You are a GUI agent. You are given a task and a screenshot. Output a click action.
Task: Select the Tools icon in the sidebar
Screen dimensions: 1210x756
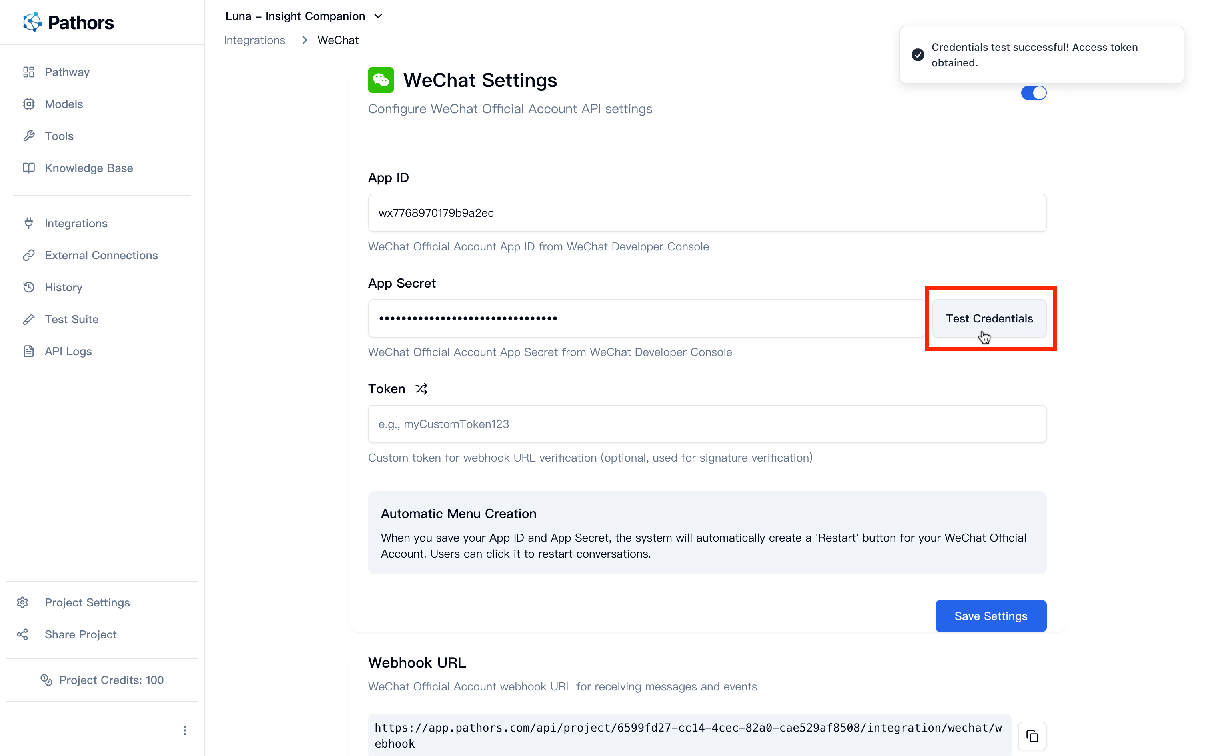[x=29, y=136]
